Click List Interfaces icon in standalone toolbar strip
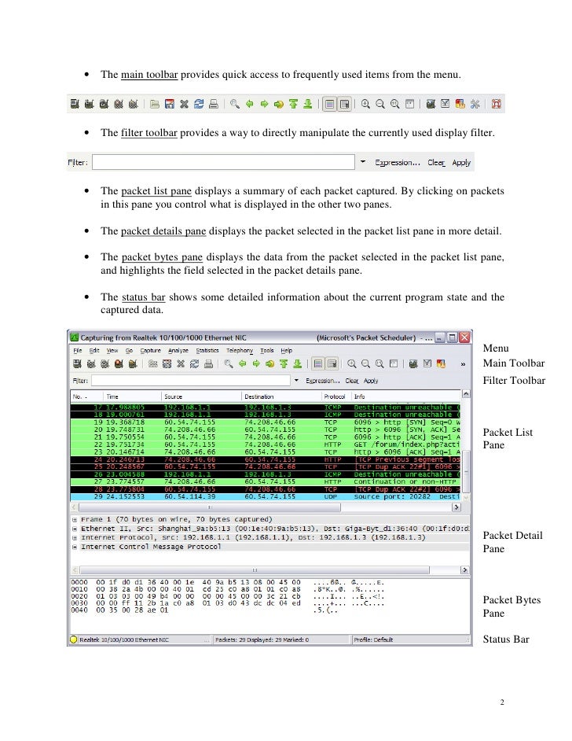The image size is (572, 741). 75,104
